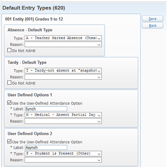Open User Defined Options 2 Type dropdown
Viewport: 167px width, 167px height.
click(x=63, y=154)
